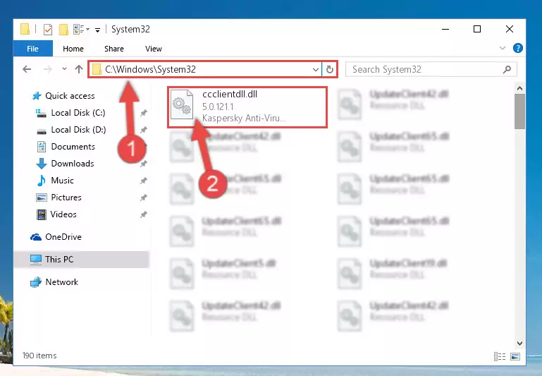Click the Properties icon in the title bar
The height and width of the screenshot is (376, 542).
(48, 30)
